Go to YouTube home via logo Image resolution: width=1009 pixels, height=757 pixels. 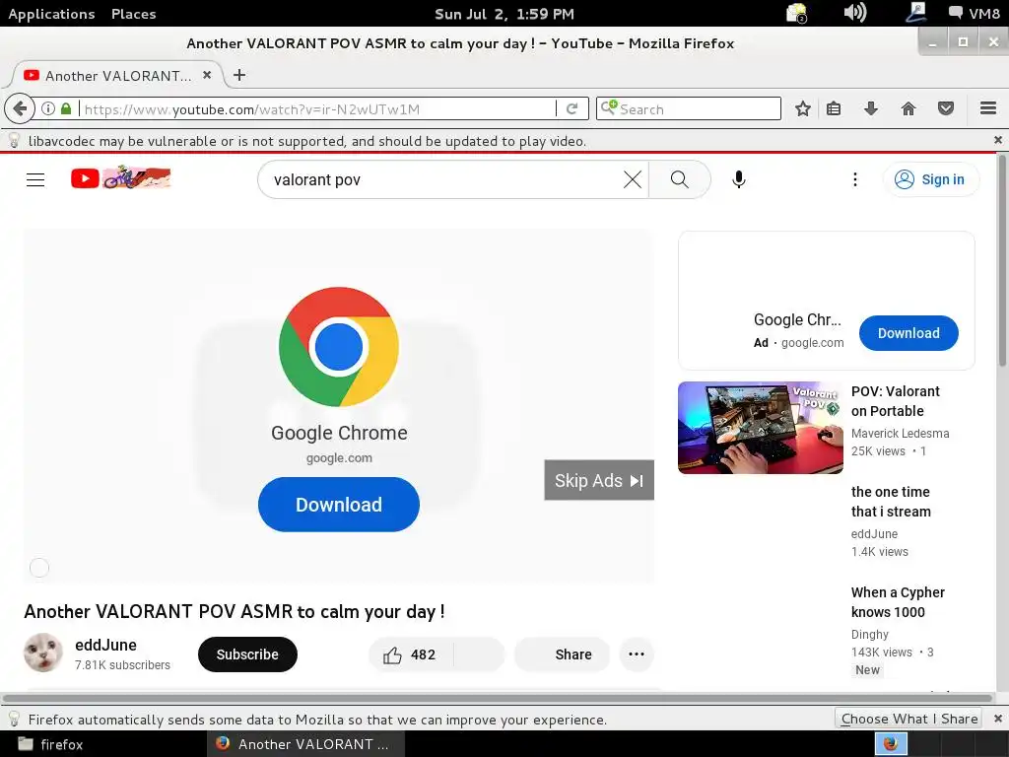point(121,177)
